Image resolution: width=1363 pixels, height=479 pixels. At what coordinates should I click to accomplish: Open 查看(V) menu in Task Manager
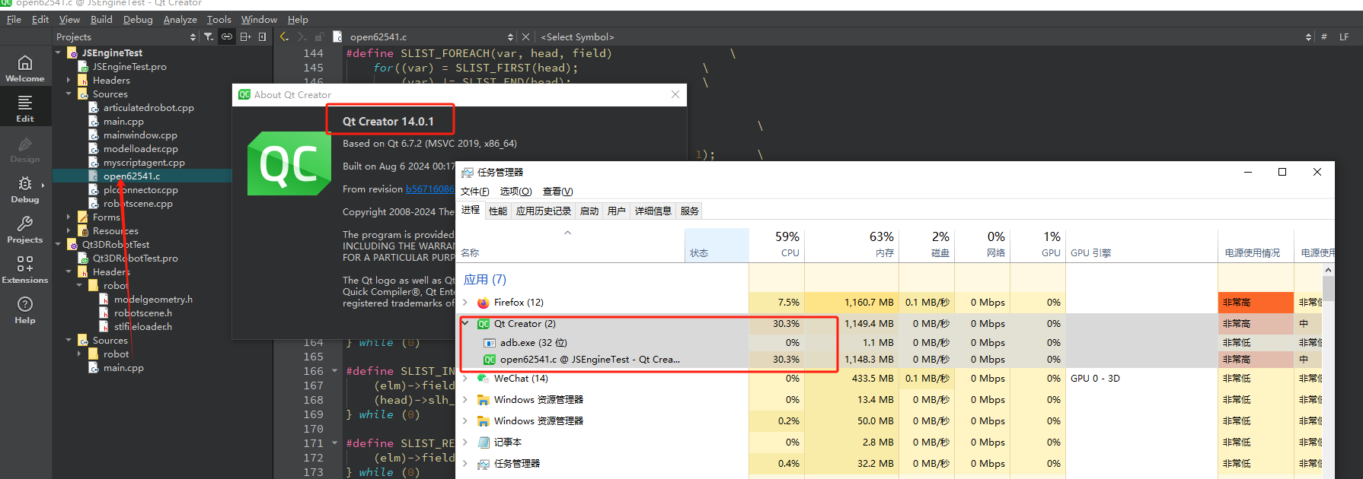coord(557,192)
